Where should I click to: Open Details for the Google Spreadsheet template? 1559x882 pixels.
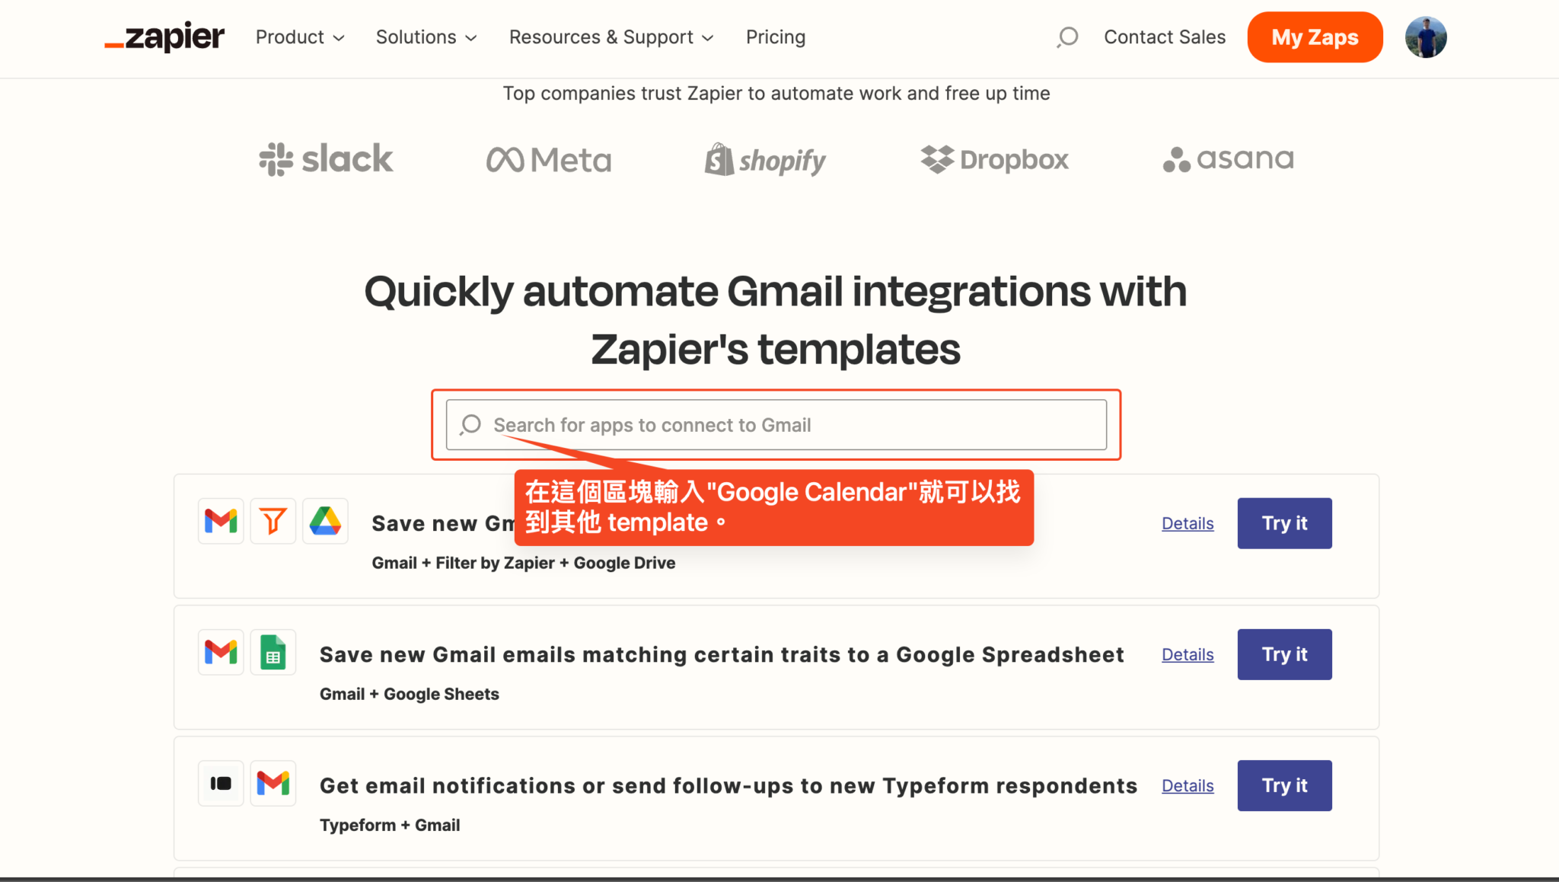[1187, 654]
